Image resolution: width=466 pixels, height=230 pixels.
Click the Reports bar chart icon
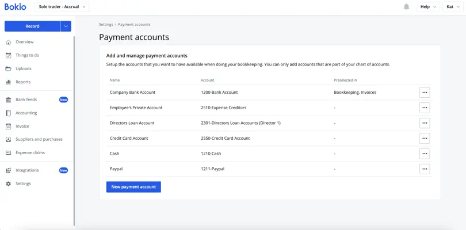click(x=9, y=82)
